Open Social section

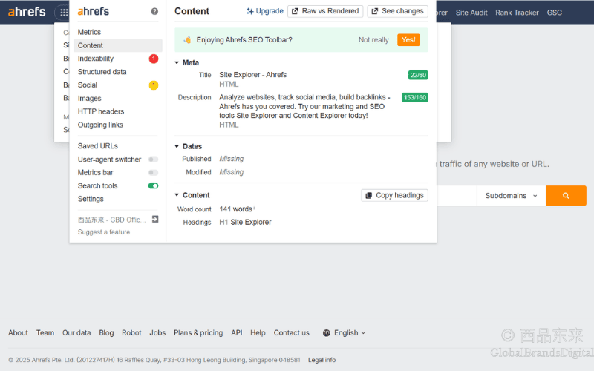pyautogui.click(x=88, y=85)
